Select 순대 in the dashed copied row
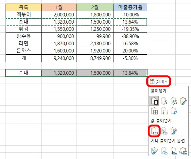 pyautogui.click(x=24, y=22)
